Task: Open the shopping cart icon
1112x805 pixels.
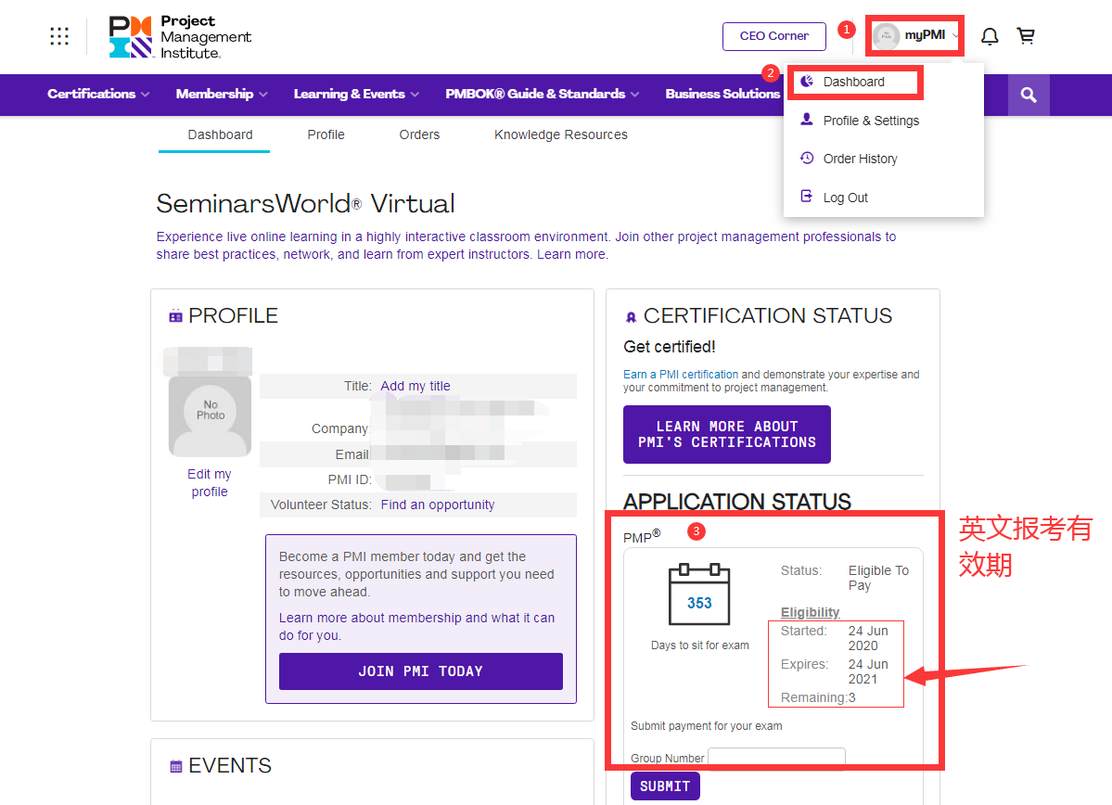Action: point(1026,35)
